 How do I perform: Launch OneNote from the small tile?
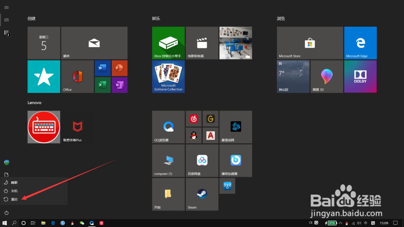pyautogui.click(x=120, y=85)
